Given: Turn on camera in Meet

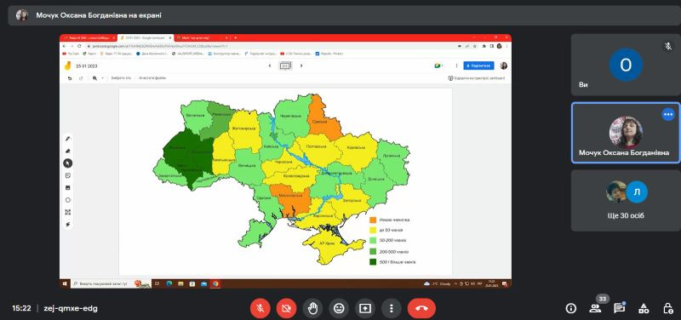Looking at the screenshot, I should pyautogui.click(x=286, y=308).
